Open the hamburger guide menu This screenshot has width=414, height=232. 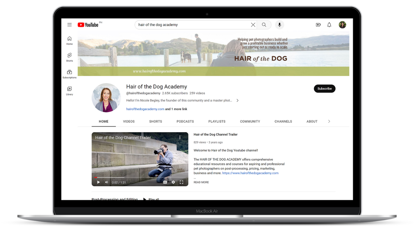tap(70, 25)
